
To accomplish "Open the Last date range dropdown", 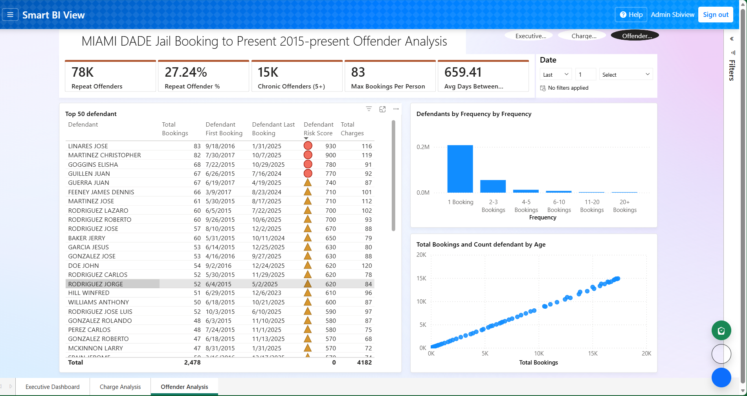I will [x=555, y=74].
